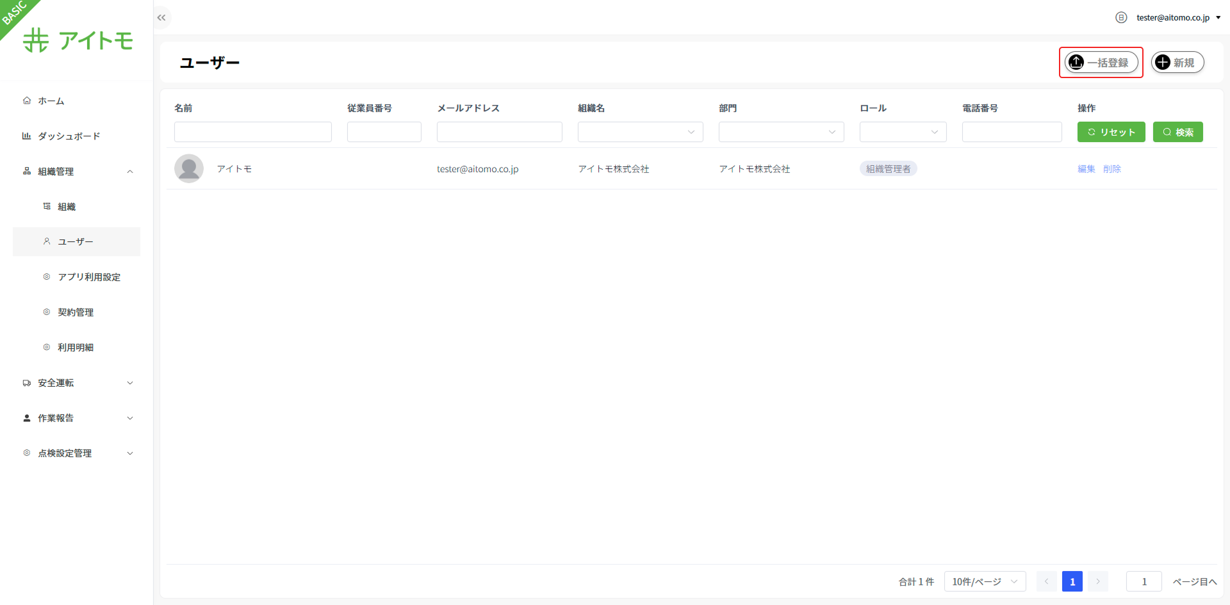Click the アイトモ logo

(x=78, y=40)
